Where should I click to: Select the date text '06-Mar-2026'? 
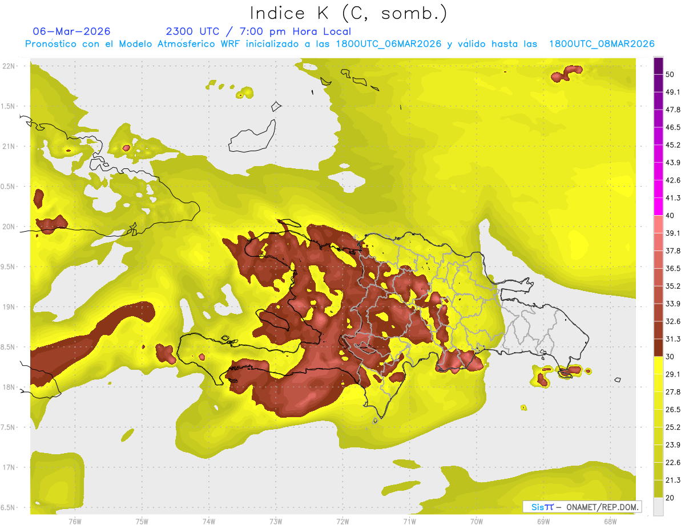tap(71, 31)
